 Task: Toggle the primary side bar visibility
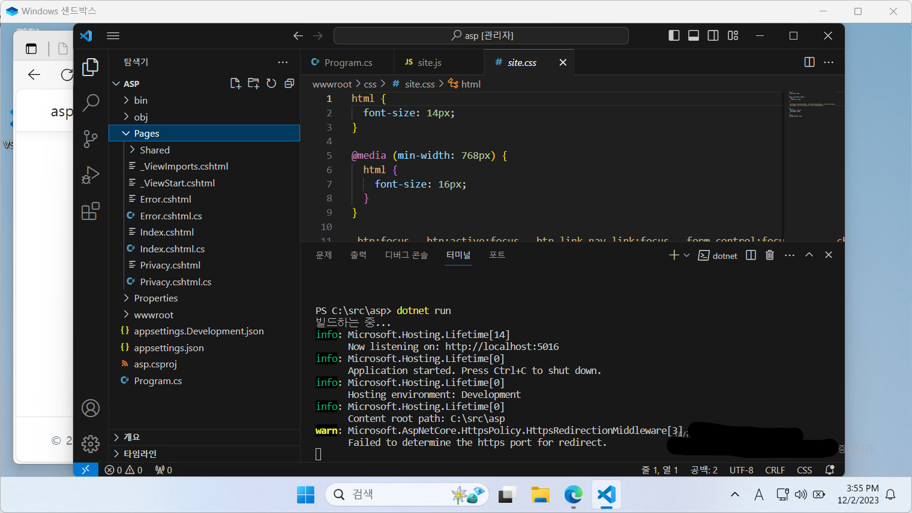point(674,36)
